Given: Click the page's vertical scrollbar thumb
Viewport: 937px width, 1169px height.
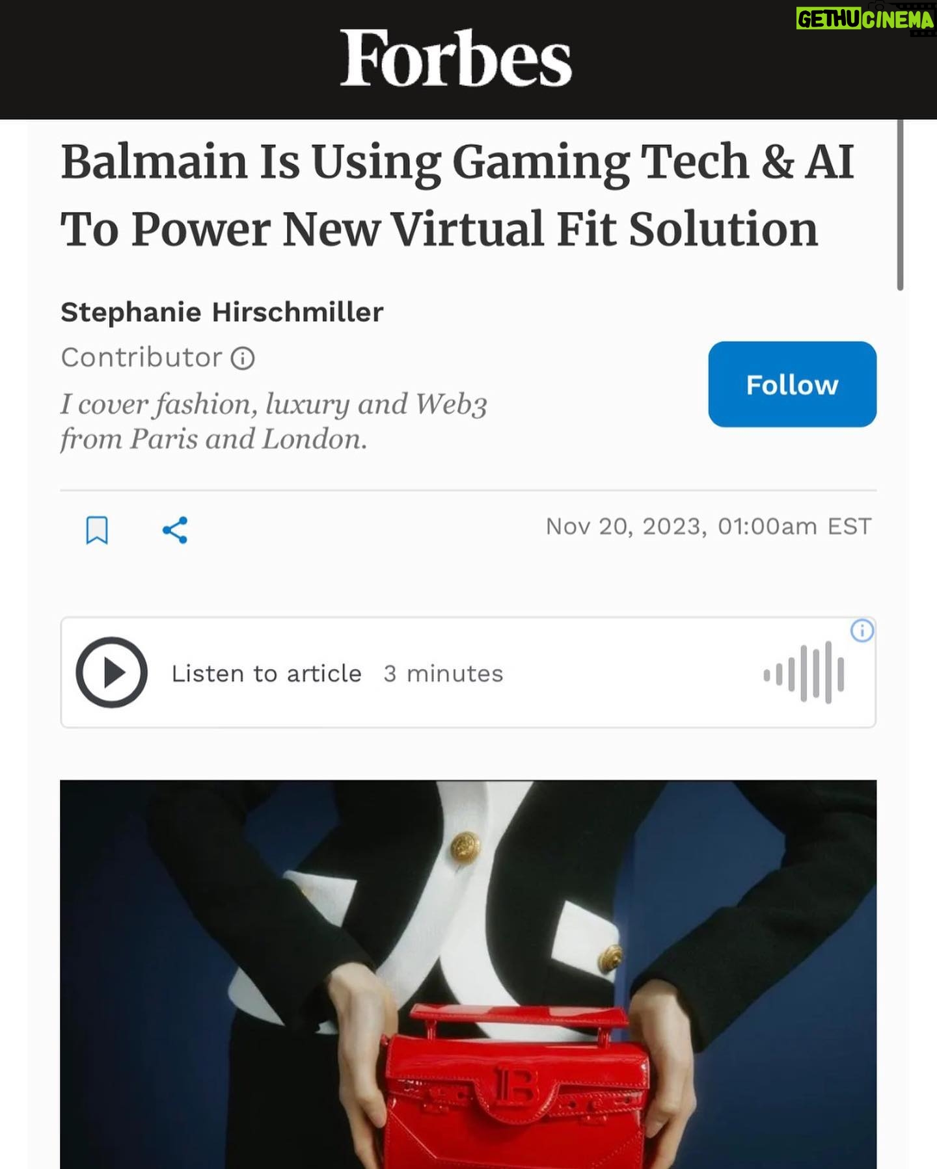Looking at the screenshot, I should pos(900,205).
